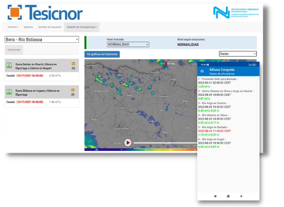Open the Bera - Río Bidasoa river dropdown
Viewport: 284px width, 207px height.
[42, 39]
